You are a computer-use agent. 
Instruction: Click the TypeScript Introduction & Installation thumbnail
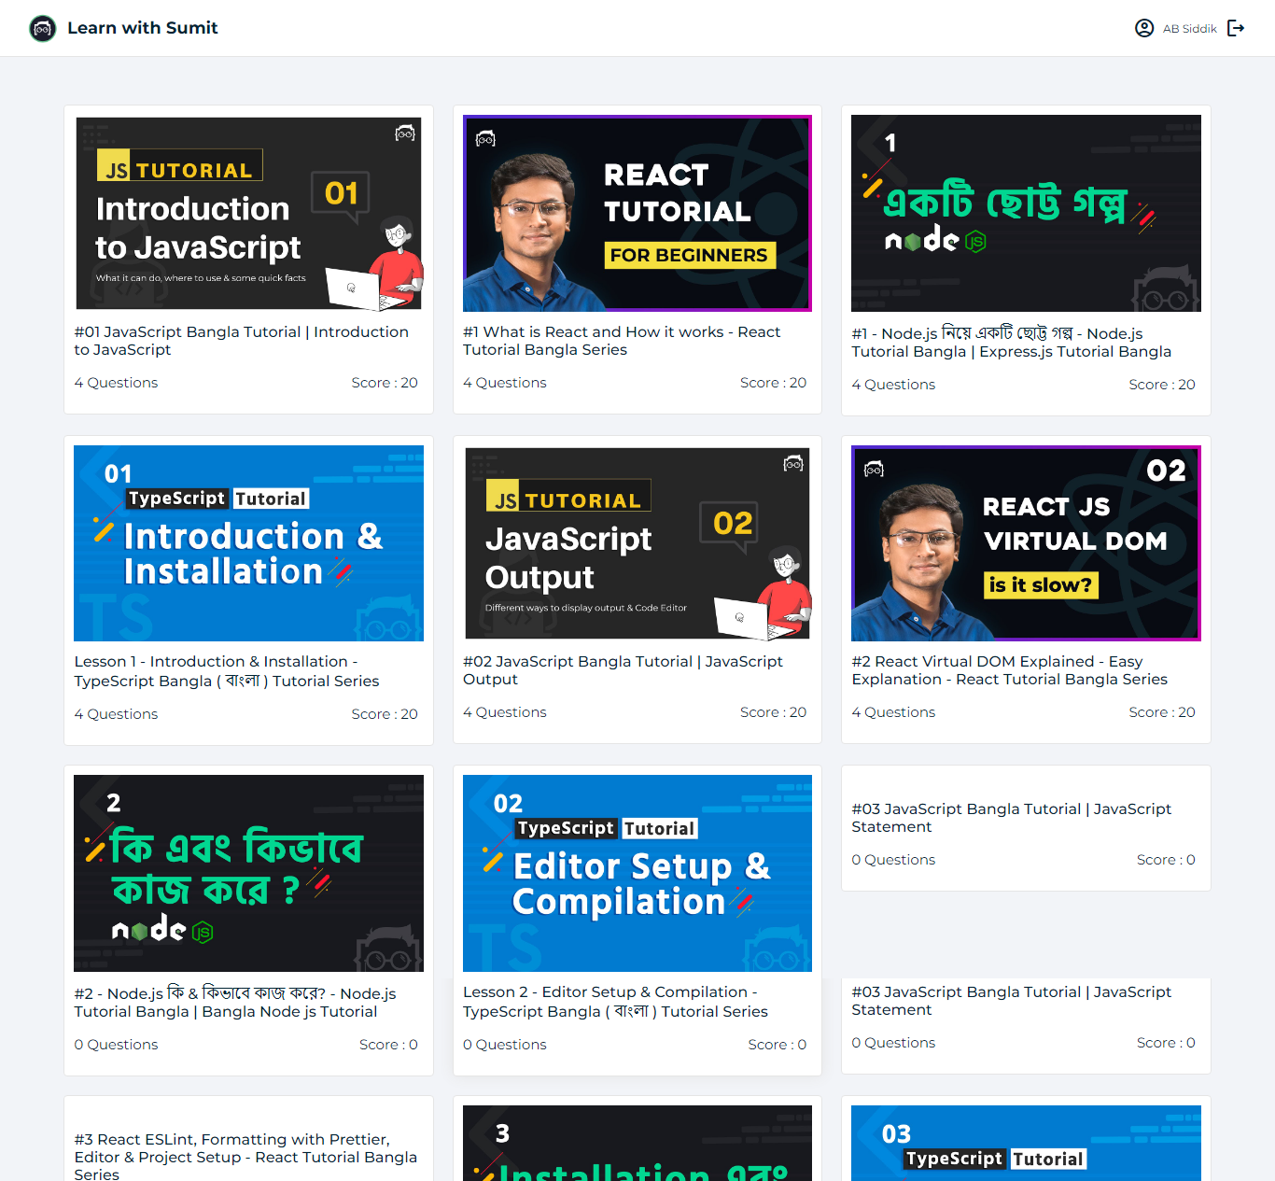click(x=248, y=543)
